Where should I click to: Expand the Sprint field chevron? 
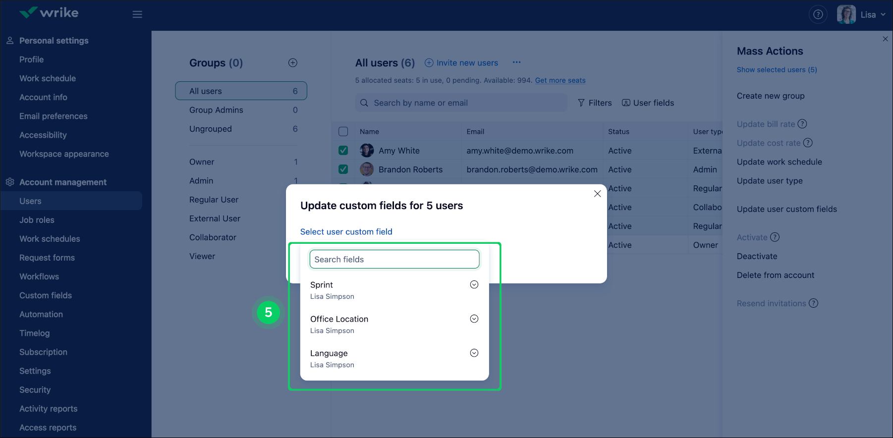(x=474, y=284)
